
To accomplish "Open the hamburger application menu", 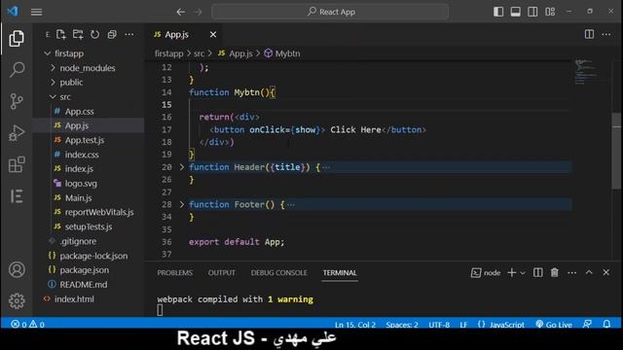I will [x=36, y=12].
